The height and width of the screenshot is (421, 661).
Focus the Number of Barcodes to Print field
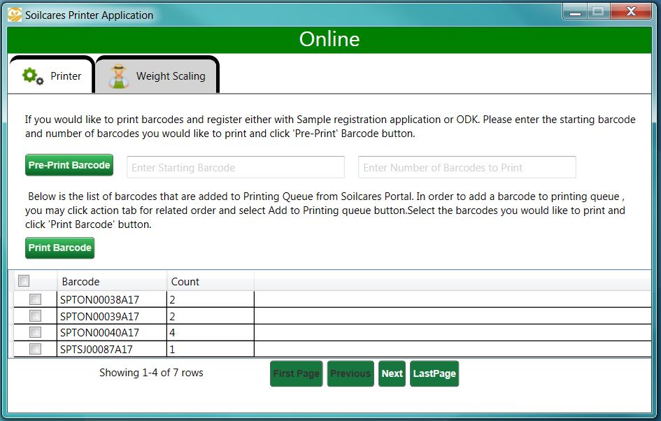(x=467, y=167)
